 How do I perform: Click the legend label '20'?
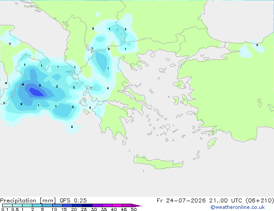[74, 209]
